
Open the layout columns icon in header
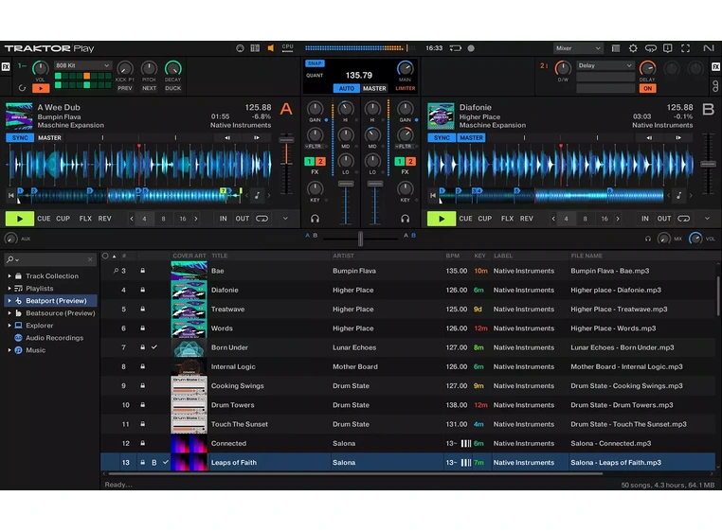[255, 48]
